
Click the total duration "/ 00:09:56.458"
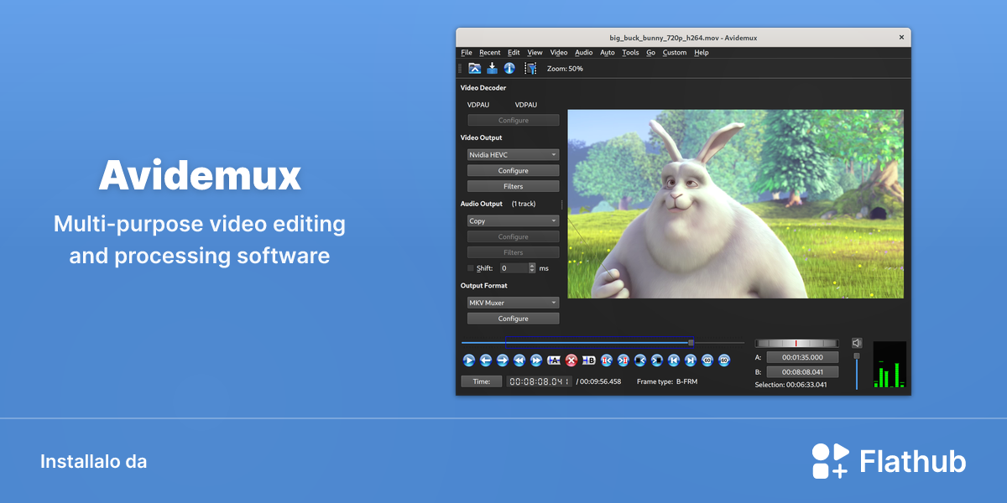tap(598, 381)
